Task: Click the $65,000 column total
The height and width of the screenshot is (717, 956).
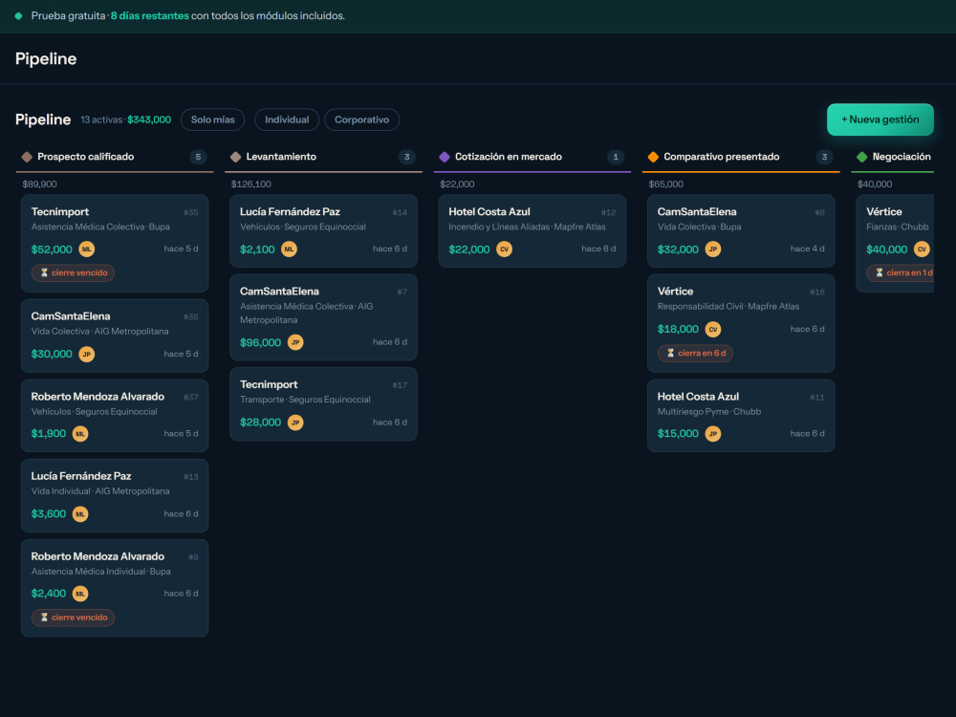Action: [665, 185]
